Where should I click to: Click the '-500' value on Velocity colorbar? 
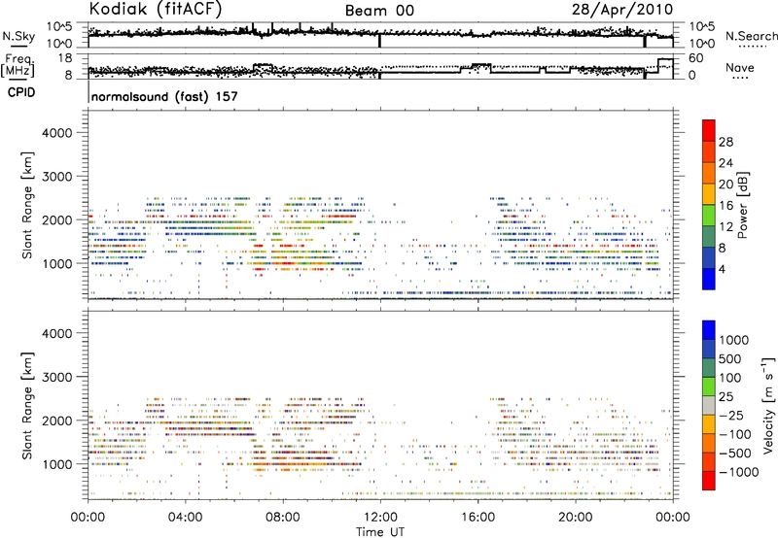coord(735,454)
